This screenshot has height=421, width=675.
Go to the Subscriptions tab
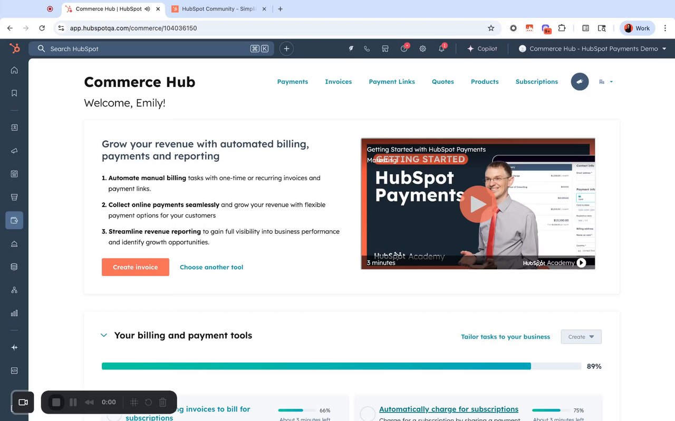(x=537, y=82)
